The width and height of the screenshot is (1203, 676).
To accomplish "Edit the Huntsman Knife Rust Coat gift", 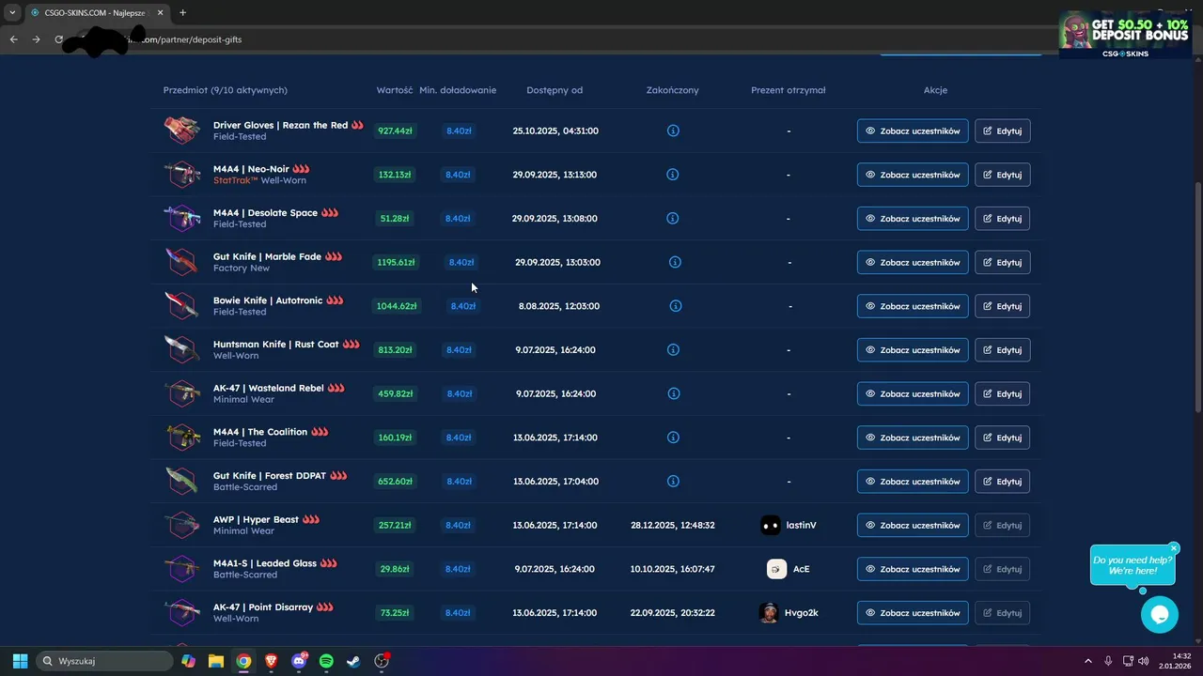I will tap(1002, 349).
